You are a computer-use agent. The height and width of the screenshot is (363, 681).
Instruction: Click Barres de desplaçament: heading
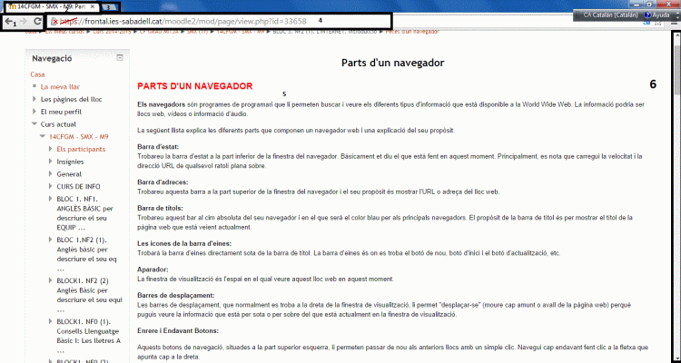[x=176, y=296]
